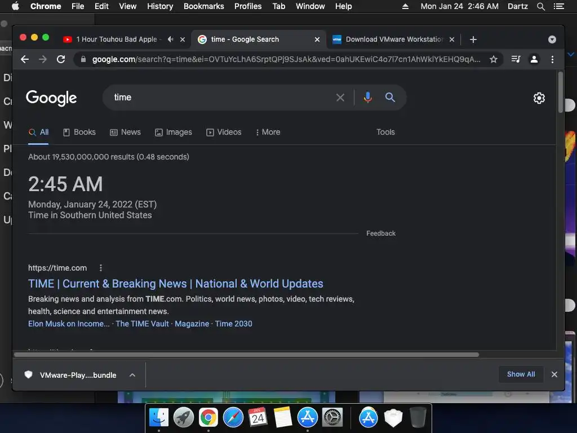
Task: Open Launchpad from dock
Action: (184, 418)
